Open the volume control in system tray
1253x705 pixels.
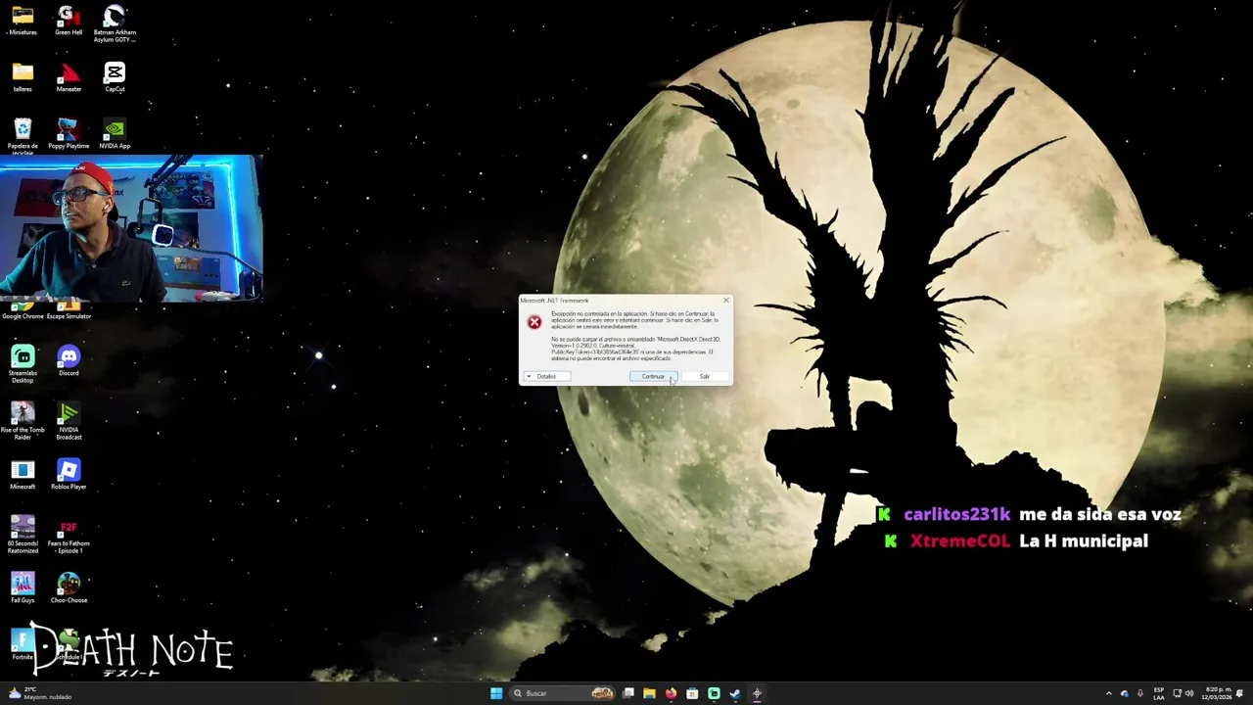(x=1189, y=693)
